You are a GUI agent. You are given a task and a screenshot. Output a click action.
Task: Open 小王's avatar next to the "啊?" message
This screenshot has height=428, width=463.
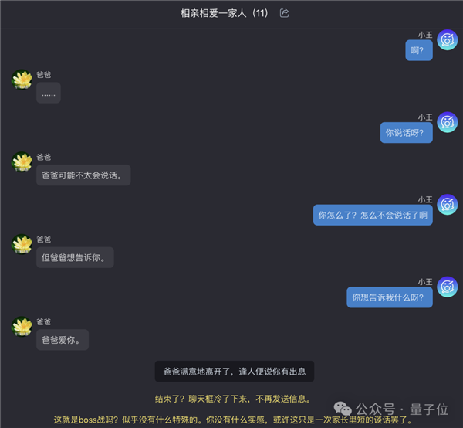pyautogui.click(x=448, y=40)
